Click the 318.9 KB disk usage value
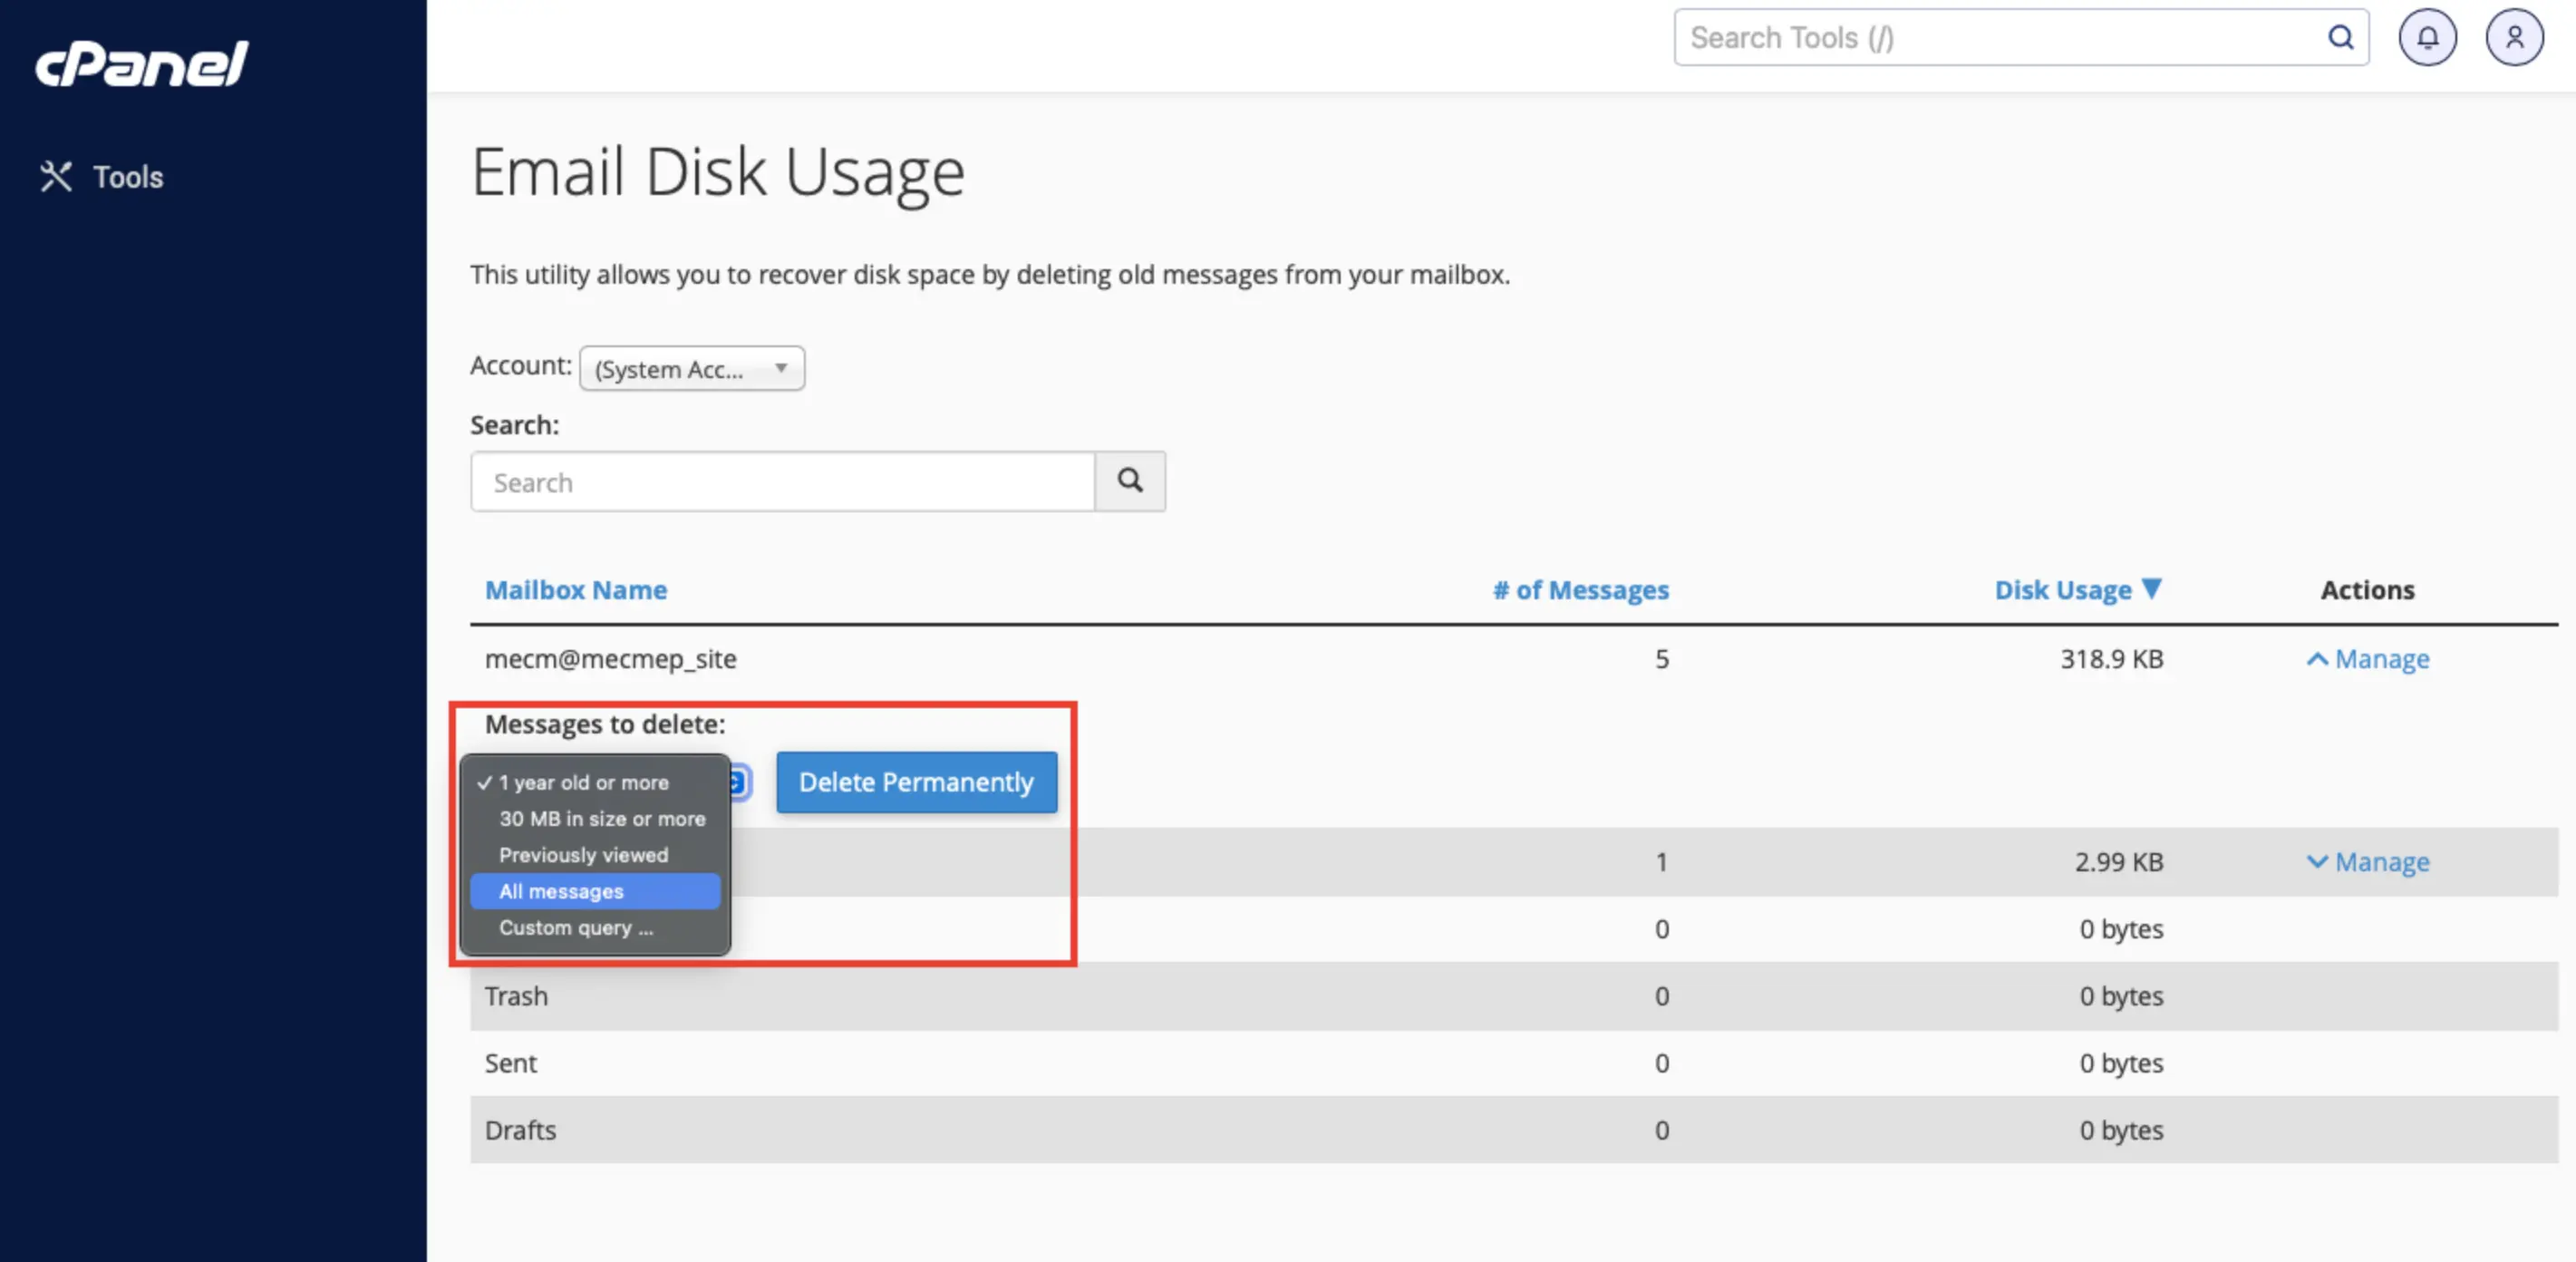Screen dimensions: 2576x1262 point(2112,659)
